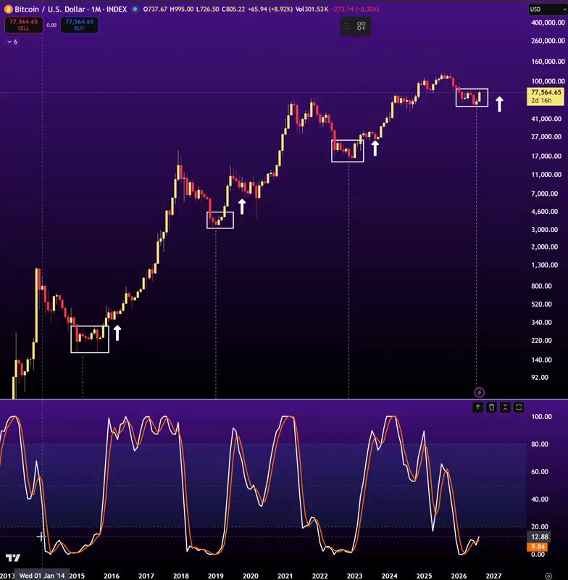568x580 pixels.
Task: Click the 'Wed 01 Jan '14' date label
Action: click(x=42, y=576)
